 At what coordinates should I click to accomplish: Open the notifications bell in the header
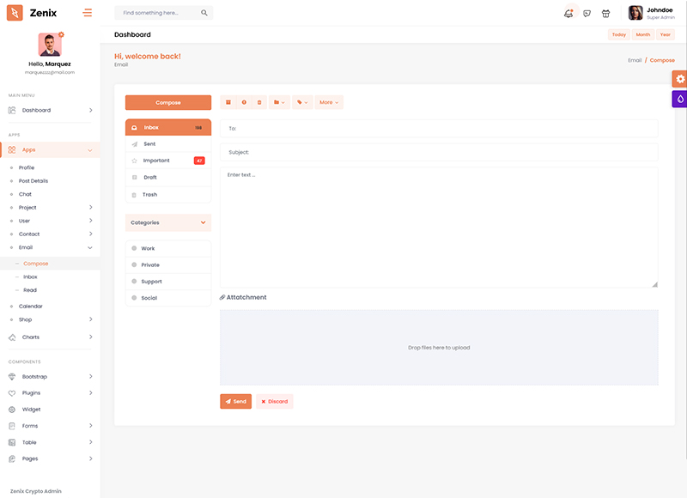[568, 13]
